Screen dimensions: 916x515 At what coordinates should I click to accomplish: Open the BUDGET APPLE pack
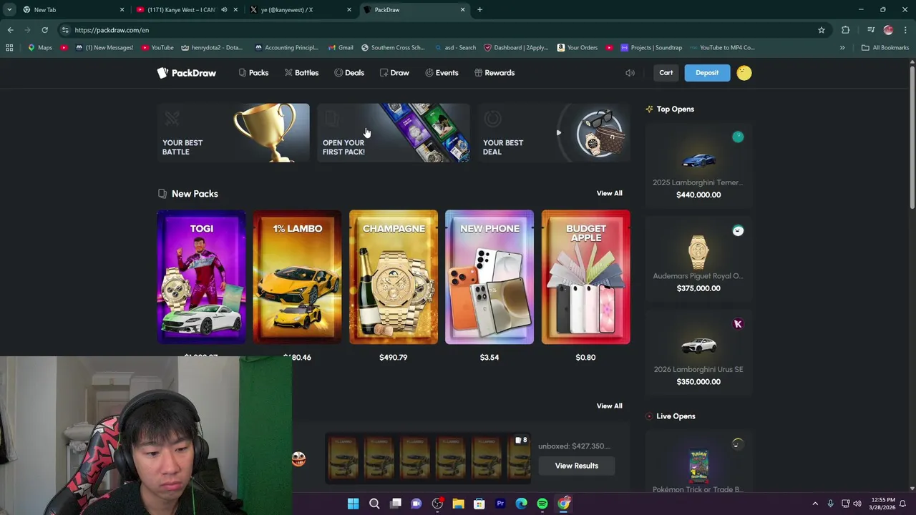585,277
